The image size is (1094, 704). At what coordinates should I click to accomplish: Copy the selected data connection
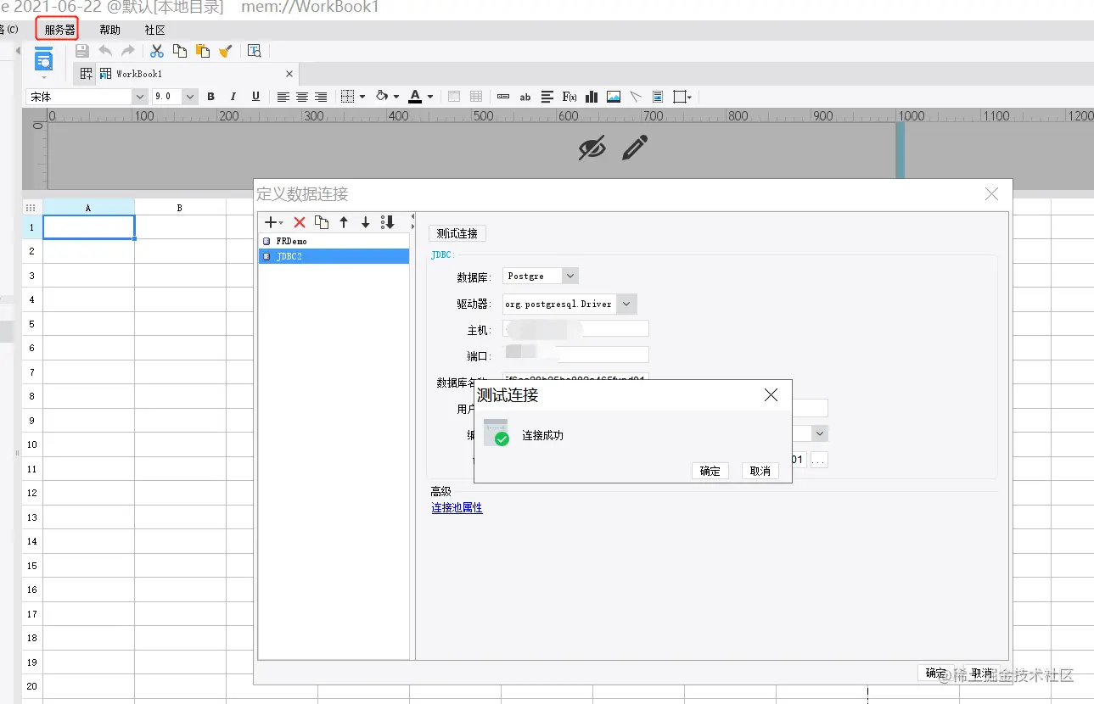click(322, 222)
